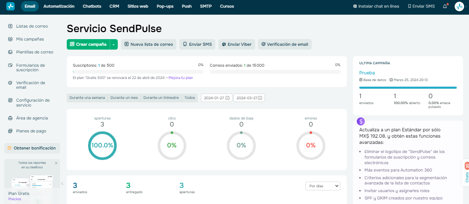Click Listas de correo sidebar icon
Image resolution: width=469 pixels, height=204 pixels.
click(10, 26)
